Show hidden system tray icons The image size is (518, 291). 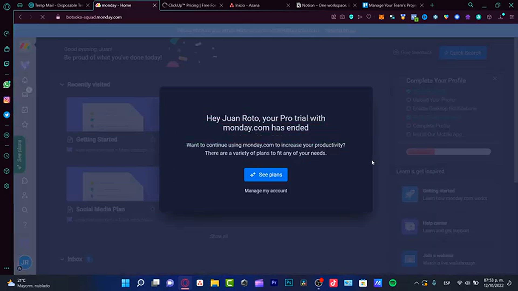click(x=416, y=283)
